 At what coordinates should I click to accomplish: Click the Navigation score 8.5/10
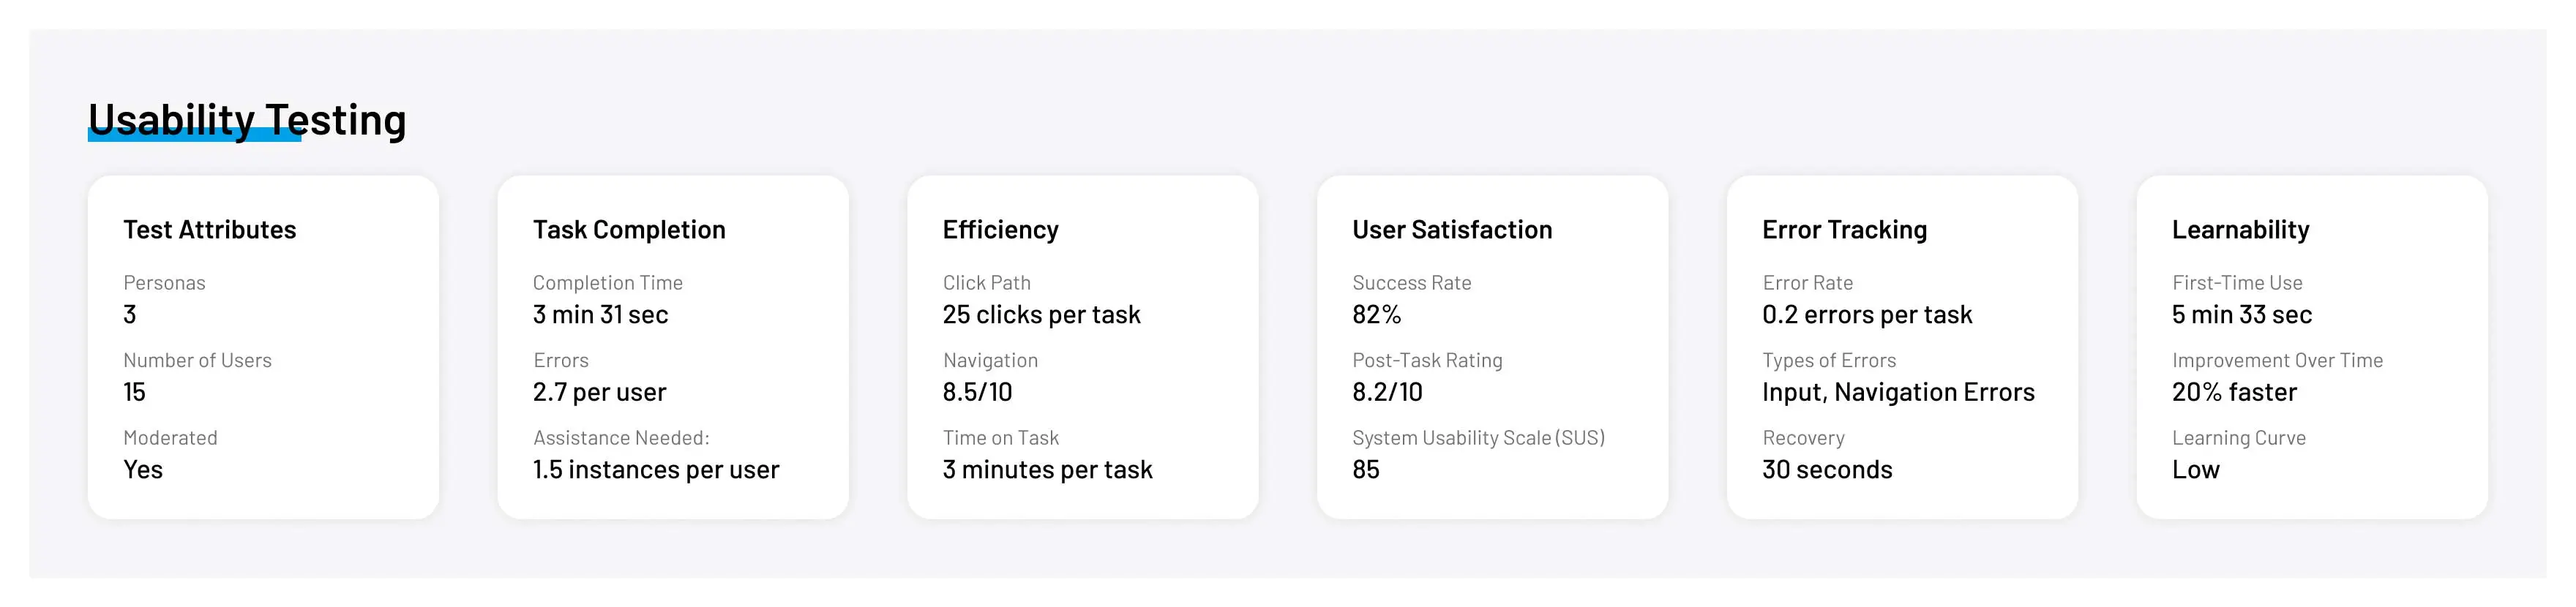(977, 392)
